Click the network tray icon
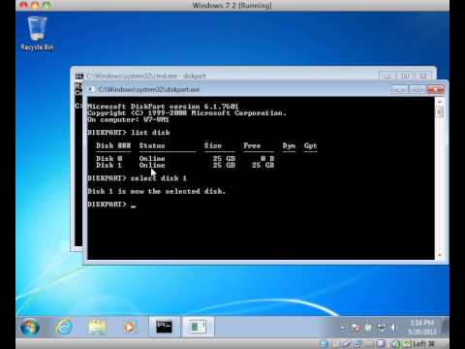The image size is (465, 349). [x=382, y=328]
